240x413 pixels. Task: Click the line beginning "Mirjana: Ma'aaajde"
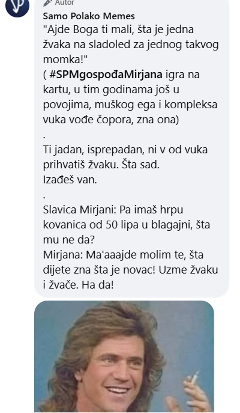(x=123, y=255)
